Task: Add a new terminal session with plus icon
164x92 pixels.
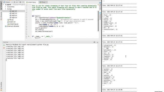Action: pos(4,45)
